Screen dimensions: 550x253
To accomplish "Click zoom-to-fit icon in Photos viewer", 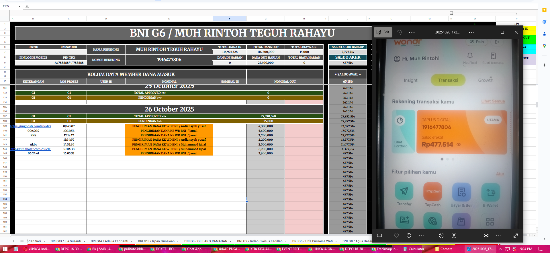I will [486, 236].
